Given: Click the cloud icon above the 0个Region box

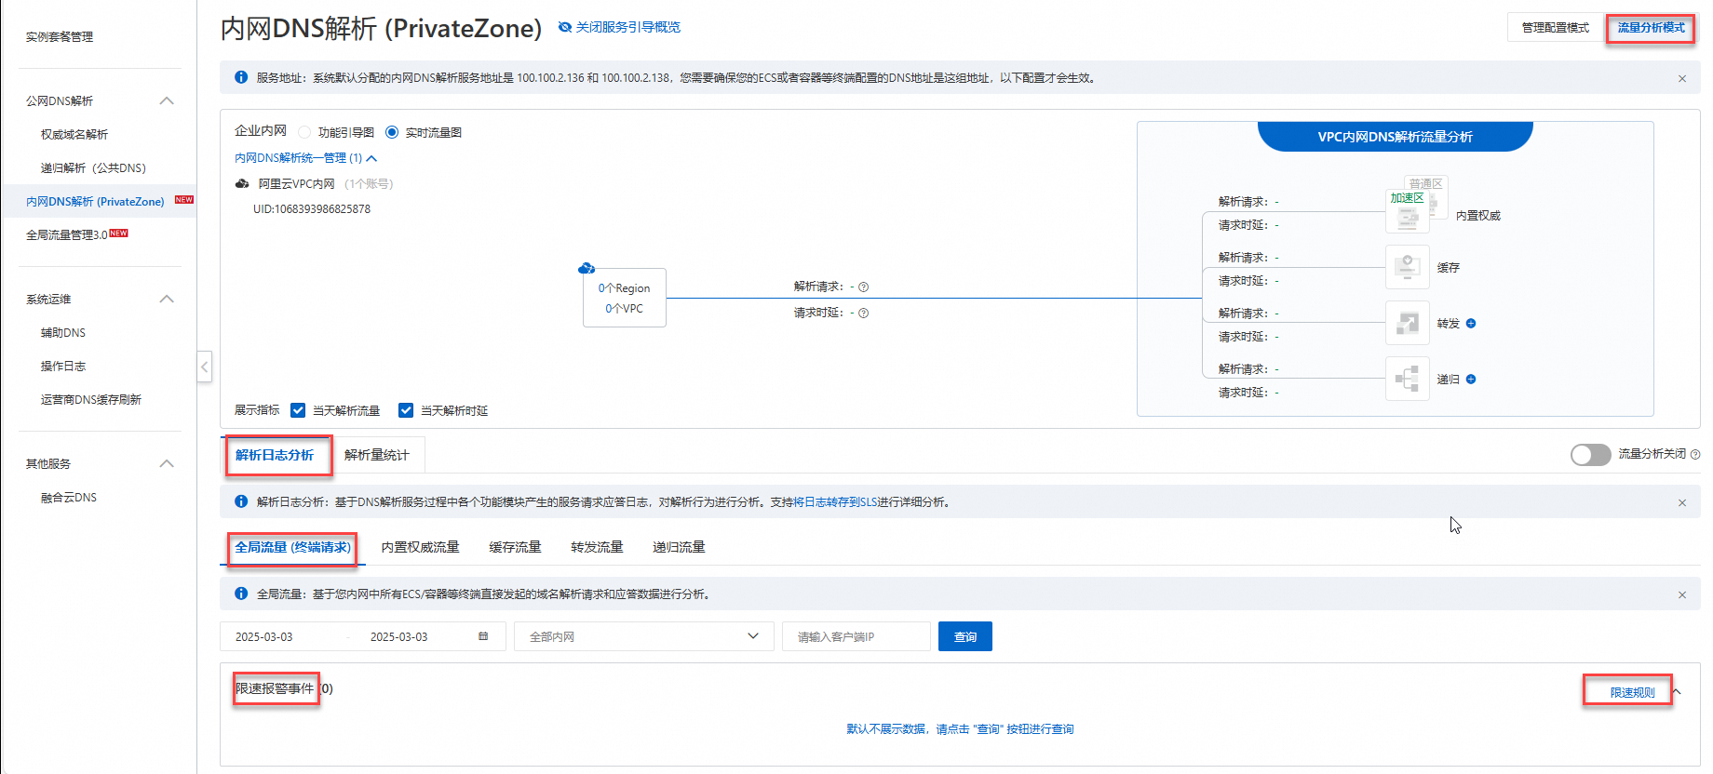Looking at the screenshot, I should (x=587, y=269).
